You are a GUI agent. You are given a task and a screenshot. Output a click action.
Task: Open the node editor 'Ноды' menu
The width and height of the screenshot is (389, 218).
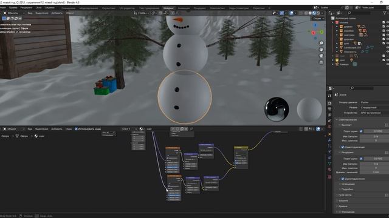pyautogui.click(x=69, y=129)
